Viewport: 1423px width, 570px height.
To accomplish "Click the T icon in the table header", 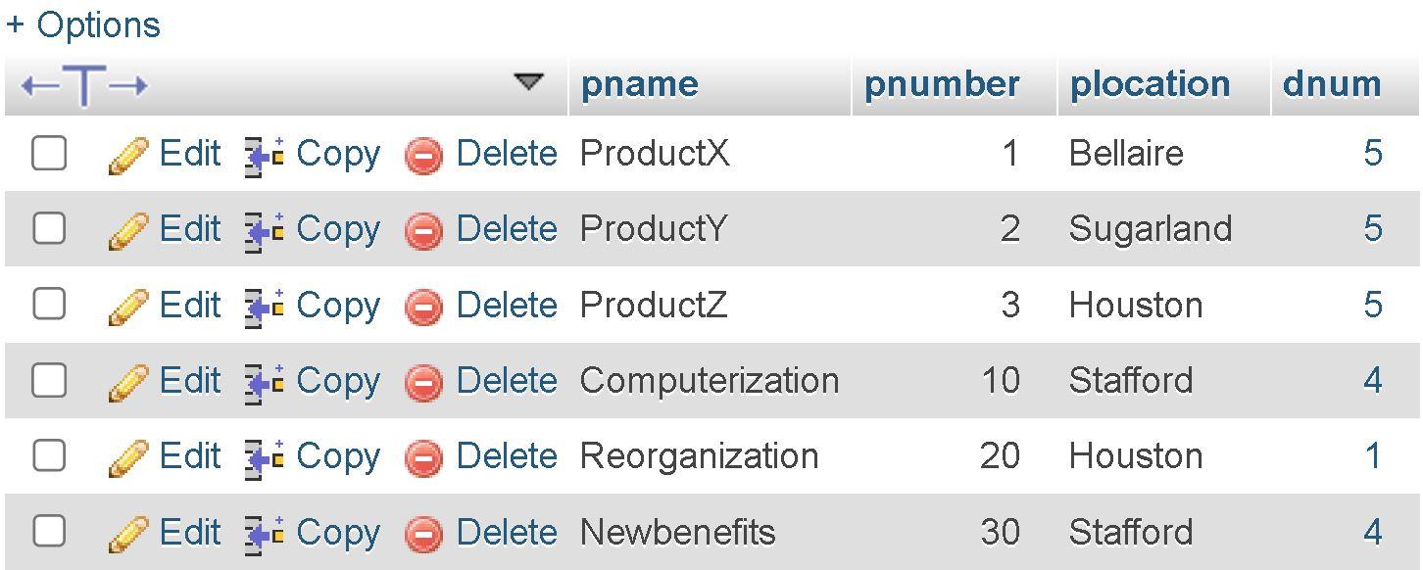I will coord(83,84).
